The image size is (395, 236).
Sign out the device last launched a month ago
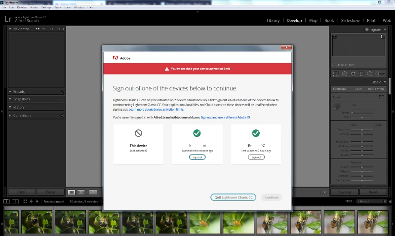pos(197,157)
